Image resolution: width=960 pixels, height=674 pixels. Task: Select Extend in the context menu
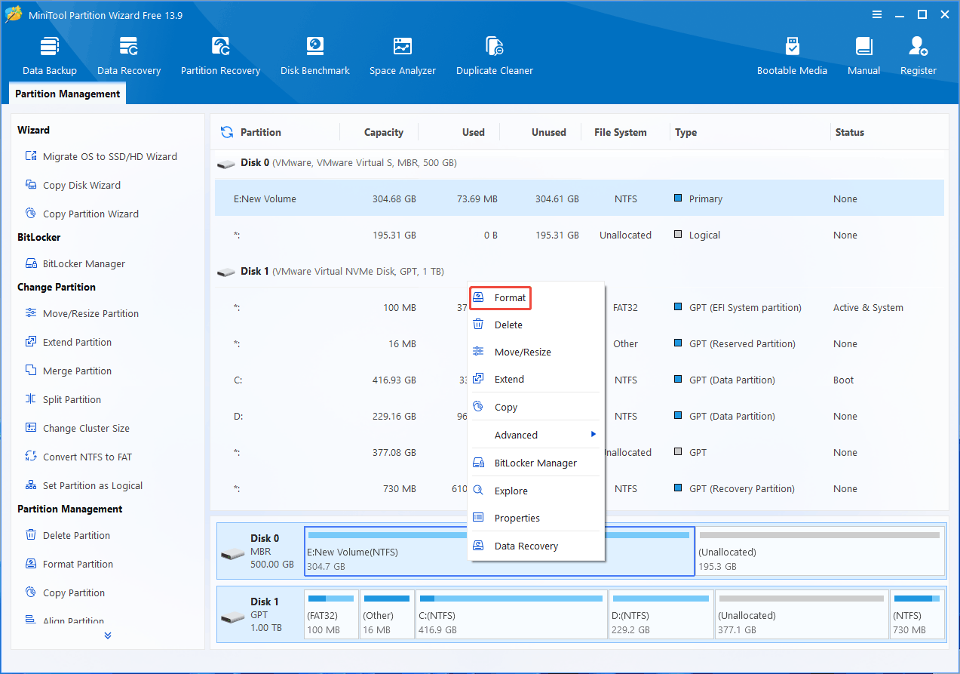[x=536, y=379]
